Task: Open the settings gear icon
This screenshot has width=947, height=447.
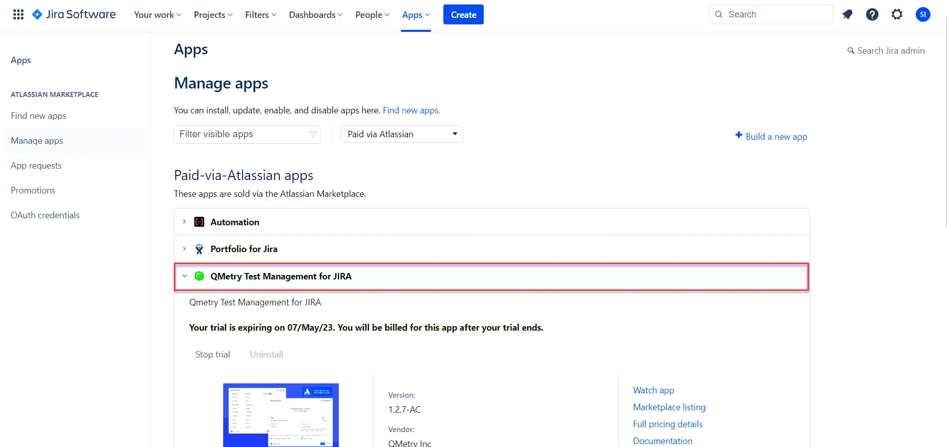Action: coord(897,14)
